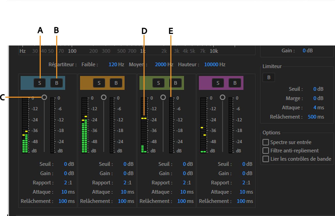Click purple band threshold slider handle
The height and width of the screenshot is (216, 335).
coord(222,97)
